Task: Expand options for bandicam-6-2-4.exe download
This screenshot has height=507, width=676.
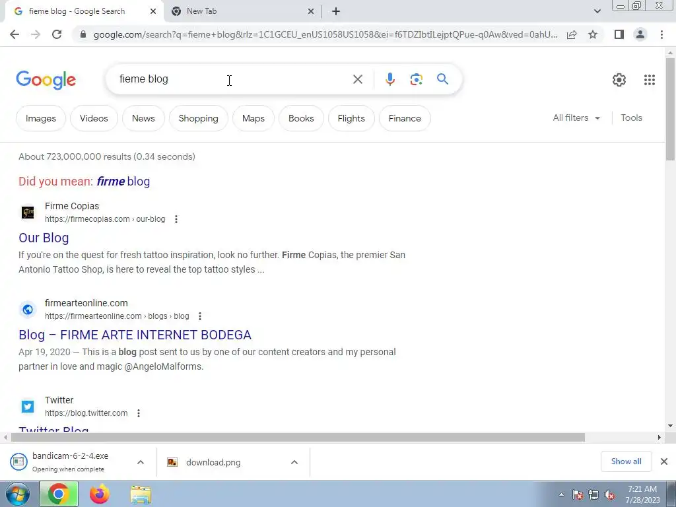Action: pyautogui.click(x=141, y=462)
